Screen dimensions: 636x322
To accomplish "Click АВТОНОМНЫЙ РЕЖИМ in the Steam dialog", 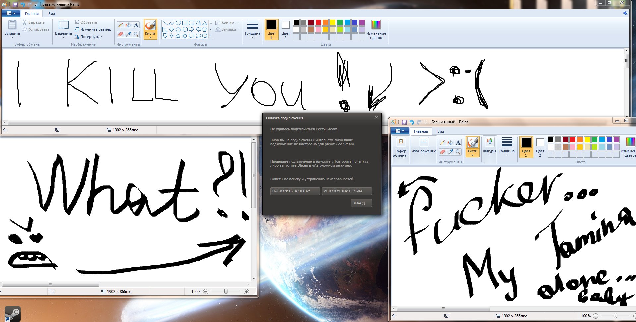I will 347,191.
